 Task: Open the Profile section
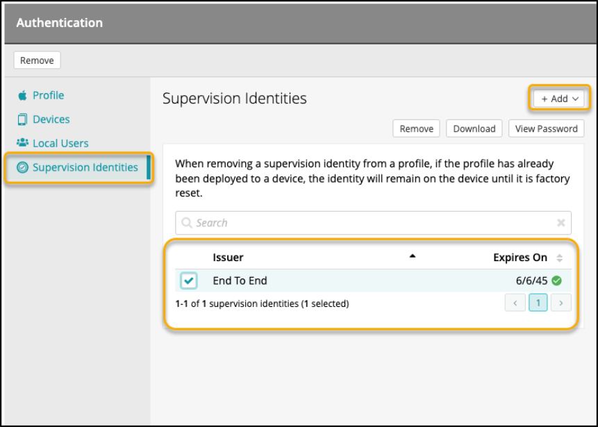[48, 96]
